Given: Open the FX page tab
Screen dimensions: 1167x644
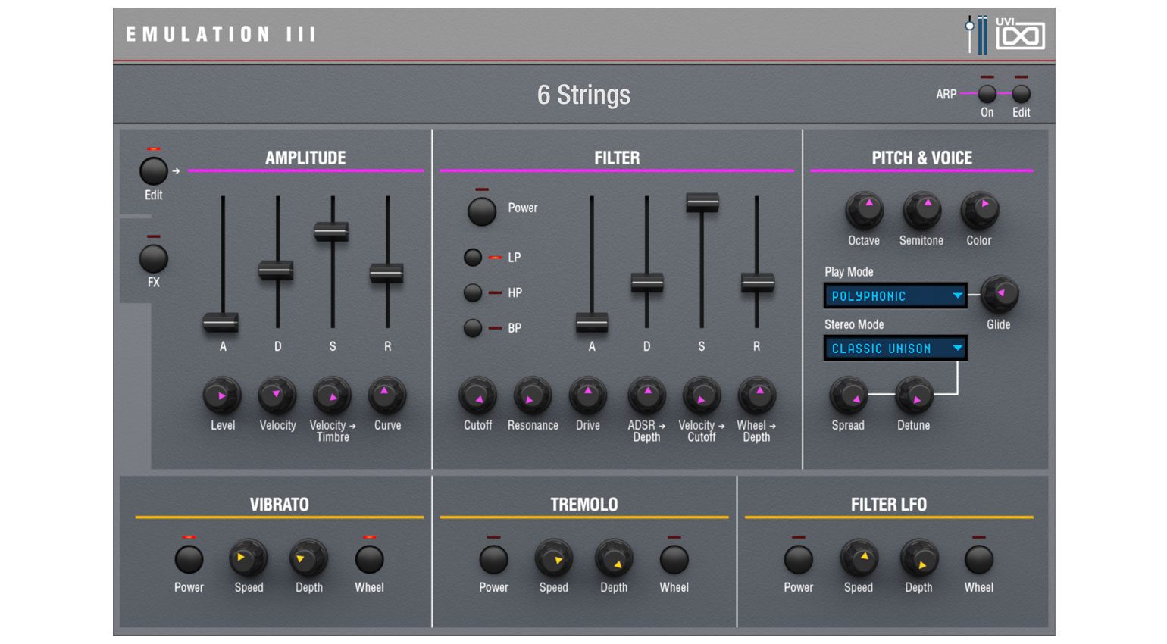Looking at the screenshot, I should point(153,258).
